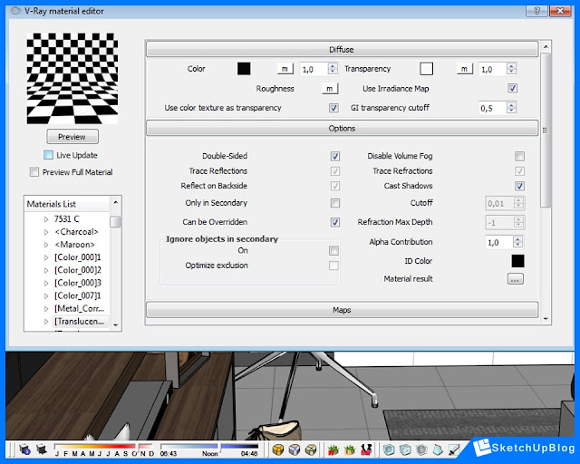Increase the Transparency multiplier spinner up arrow
The width and height of the screenshot is (580, 464).
(x=511, y=66)
